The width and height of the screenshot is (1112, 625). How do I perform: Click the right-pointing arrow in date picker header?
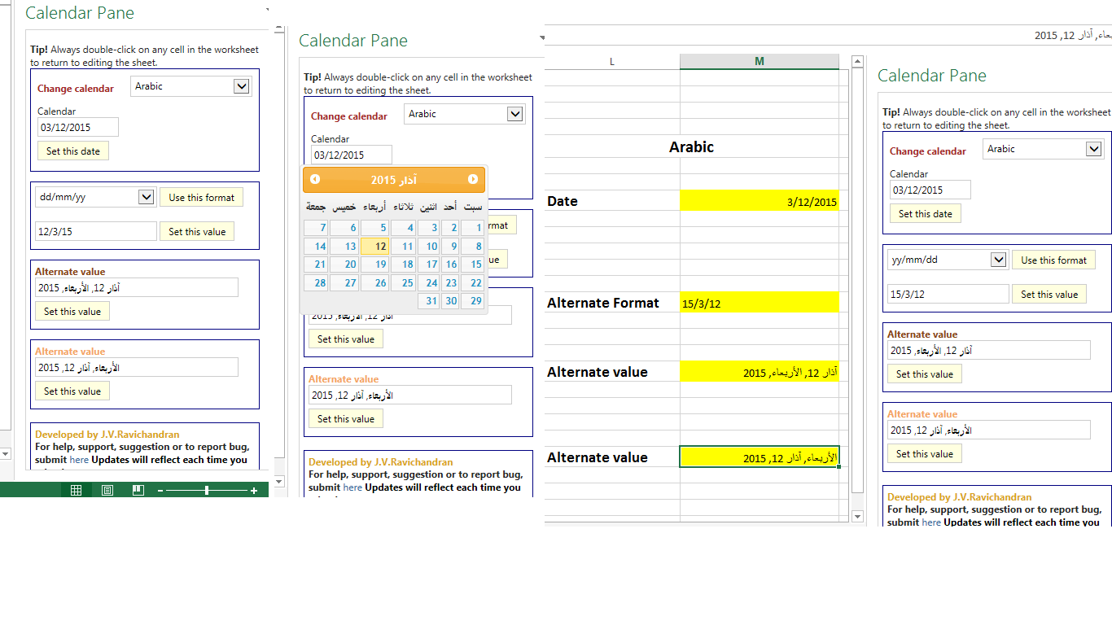click(473, 179)
